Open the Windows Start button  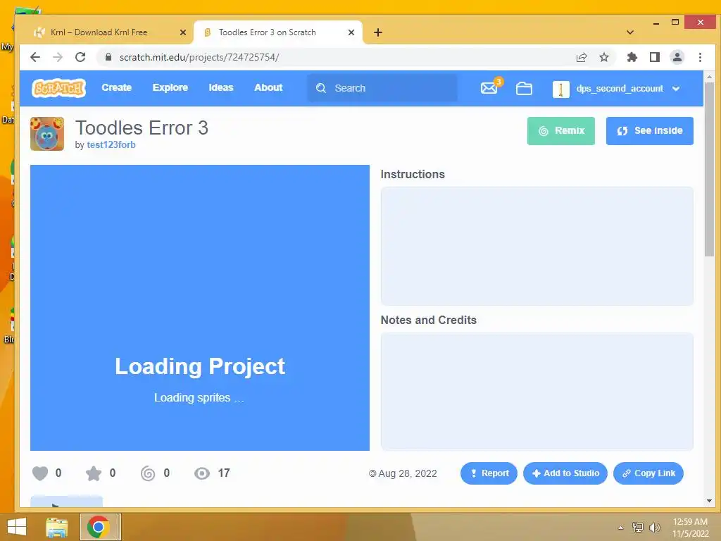pyautogui.click(x=17, y=527)
